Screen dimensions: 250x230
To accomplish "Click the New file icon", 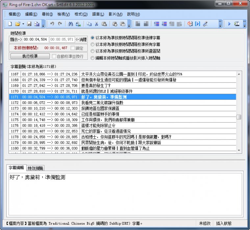I will pos(10,24).
